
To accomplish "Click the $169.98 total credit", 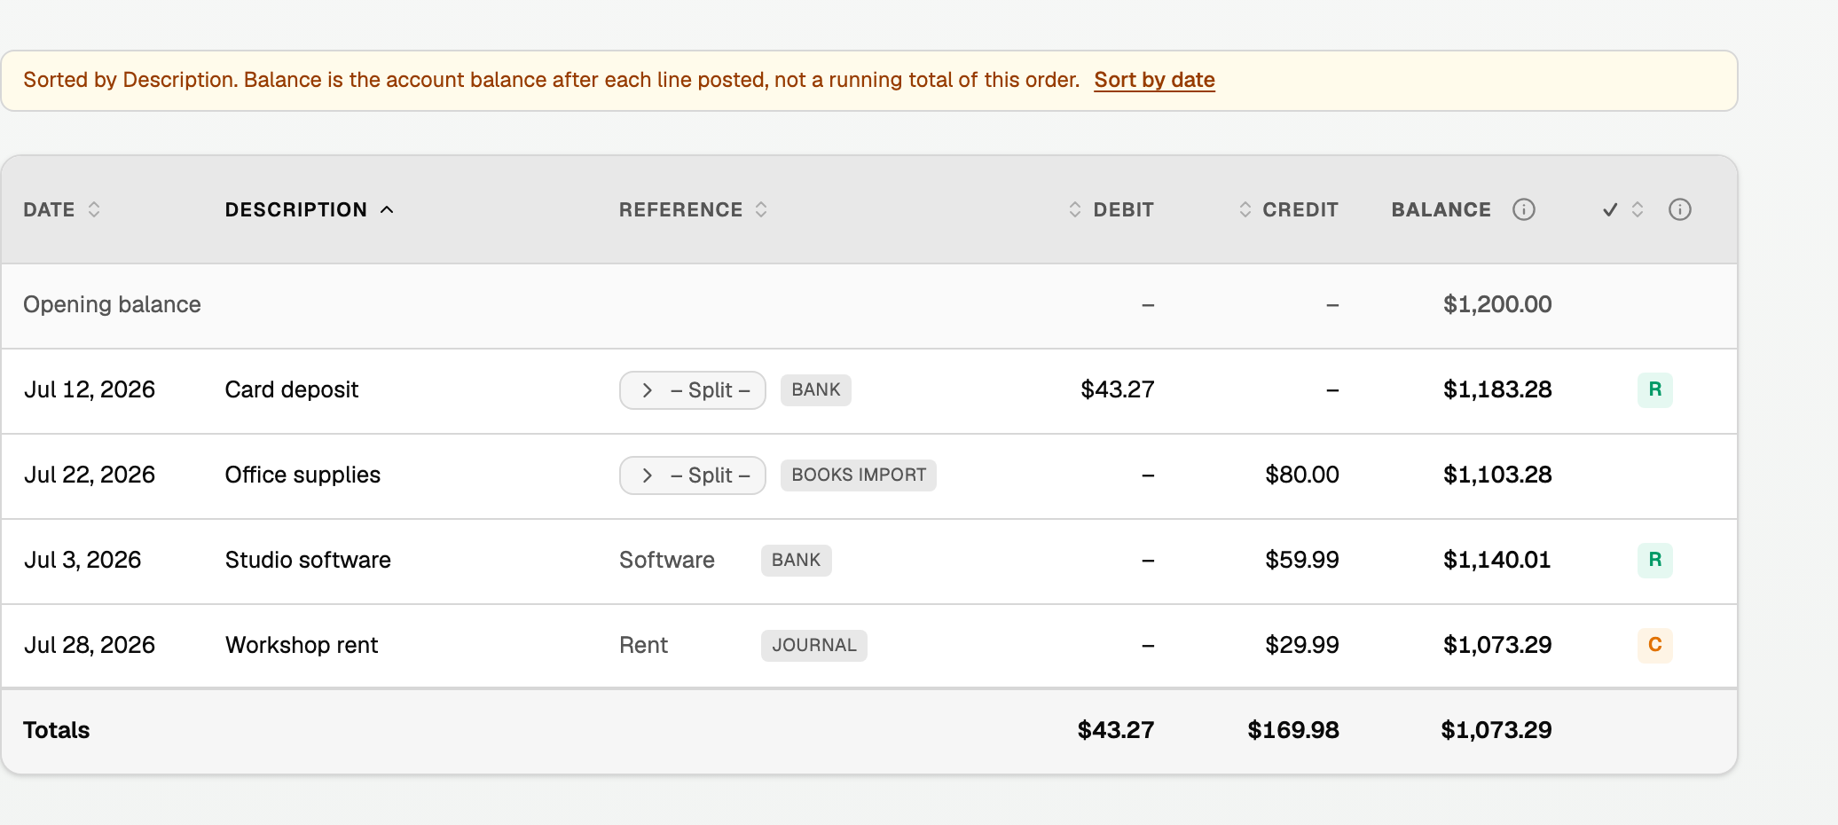I will click(x=1293, y=730).
